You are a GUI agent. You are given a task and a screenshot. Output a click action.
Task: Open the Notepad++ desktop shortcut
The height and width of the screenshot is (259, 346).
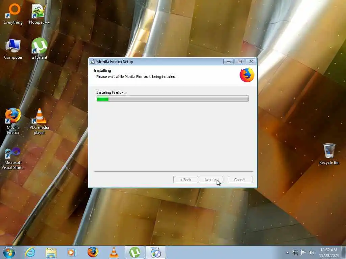39,13
